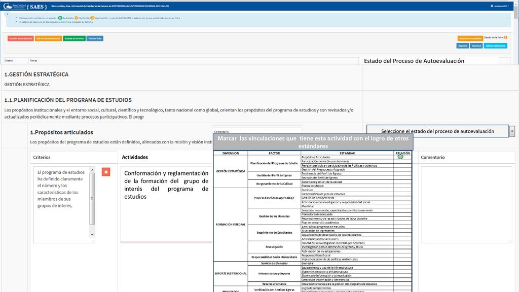
Task: Click the "Investigación" factor cell
Action: tap(274, 247)
